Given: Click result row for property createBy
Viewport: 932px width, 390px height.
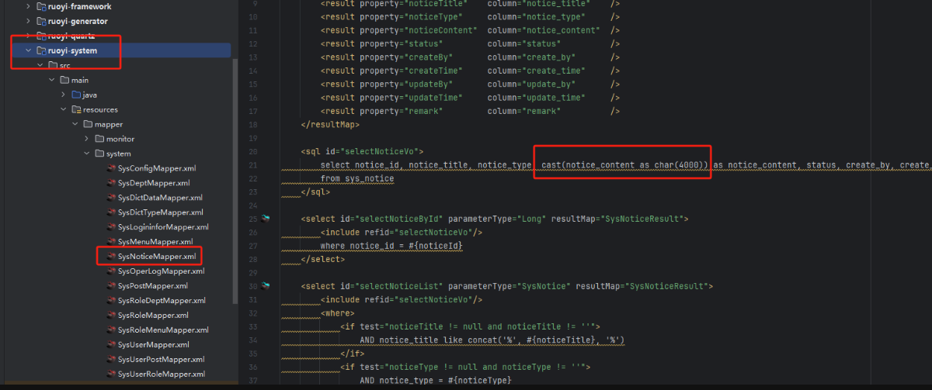Looking at the screenshot, I should 470,57.
